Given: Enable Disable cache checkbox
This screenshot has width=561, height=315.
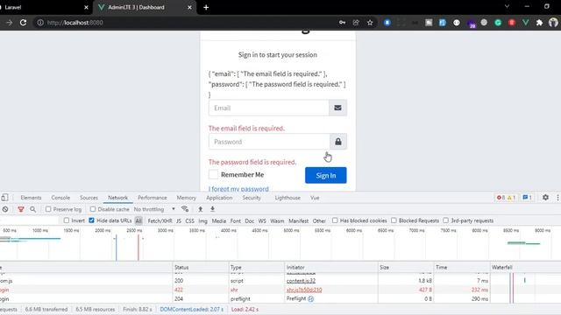Looking at the screenshot, I should click(x=93, y=209).
